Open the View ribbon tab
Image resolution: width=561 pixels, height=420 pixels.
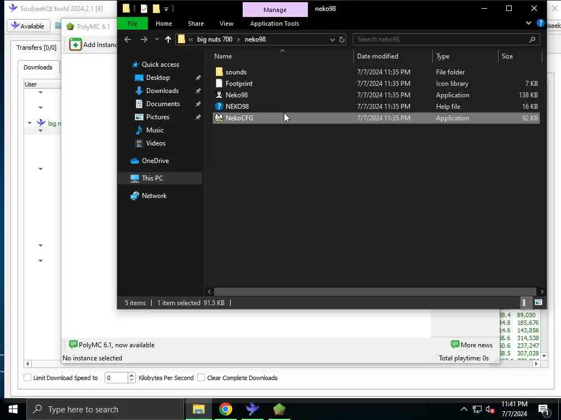226,24
